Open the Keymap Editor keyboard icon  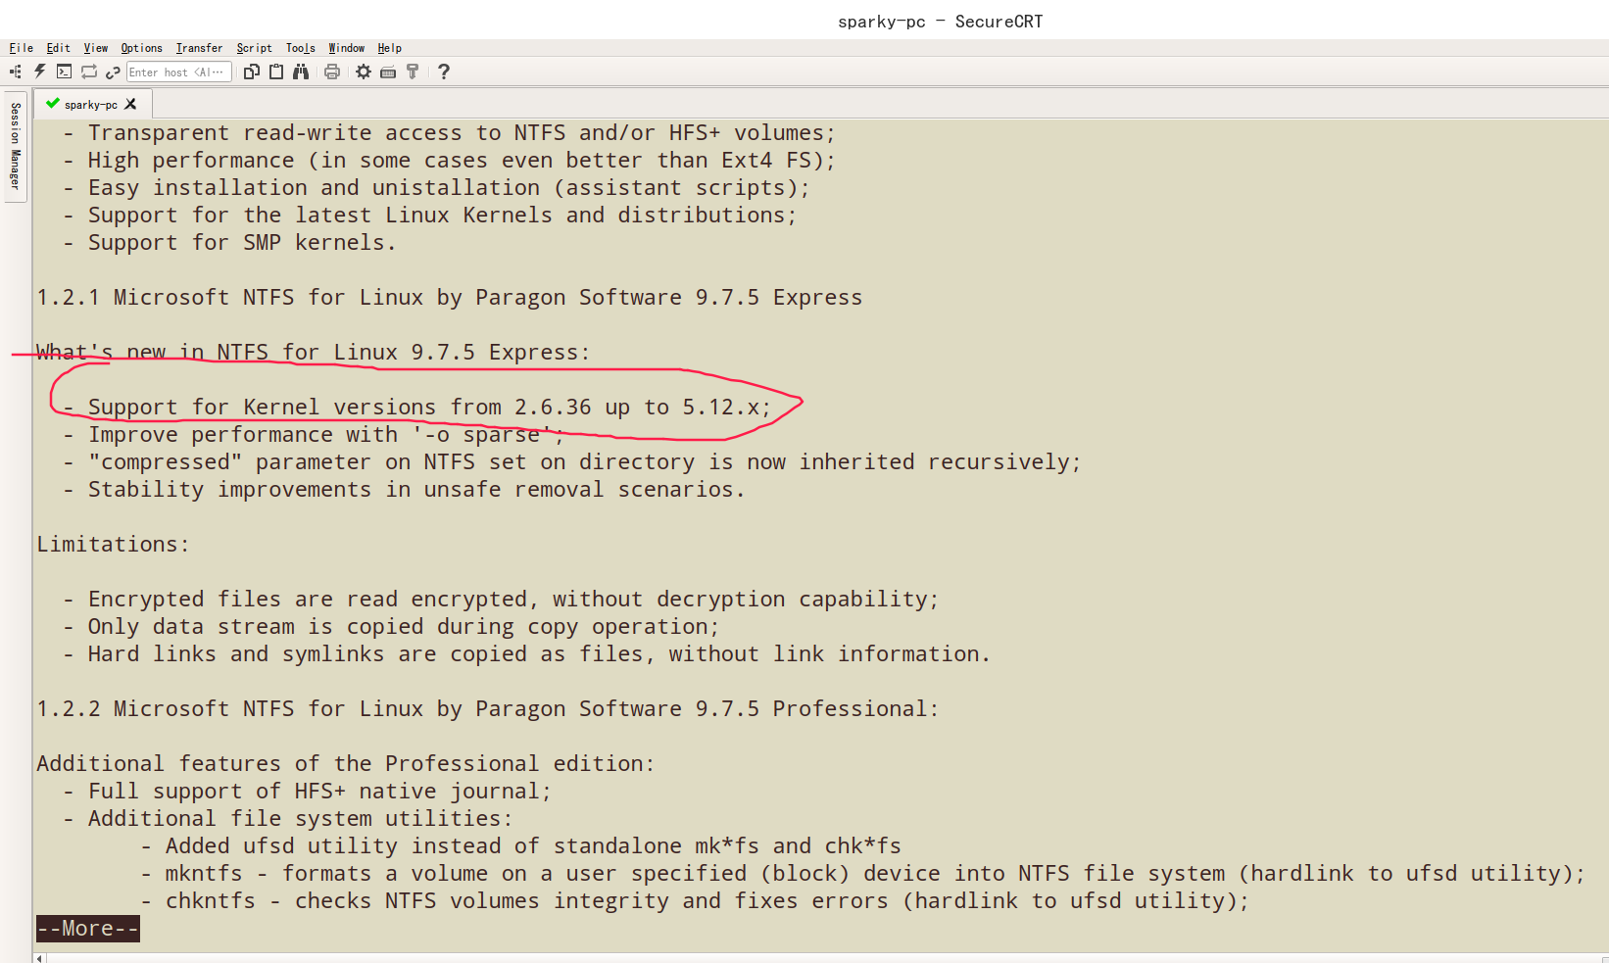[388, 72]
